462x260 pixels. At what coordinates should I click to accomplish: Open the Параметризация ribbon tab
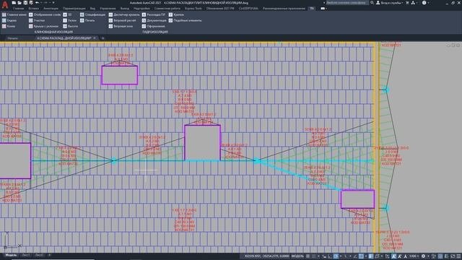74,9
